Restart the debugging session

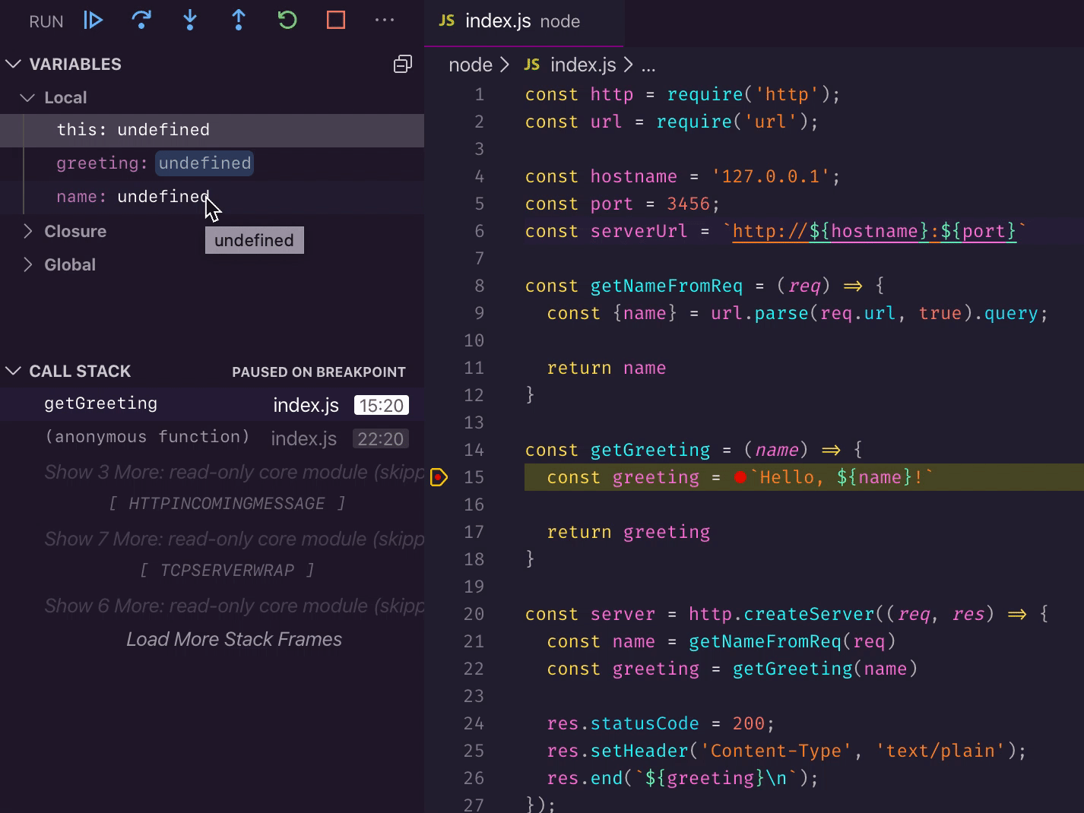pos(287,21)
